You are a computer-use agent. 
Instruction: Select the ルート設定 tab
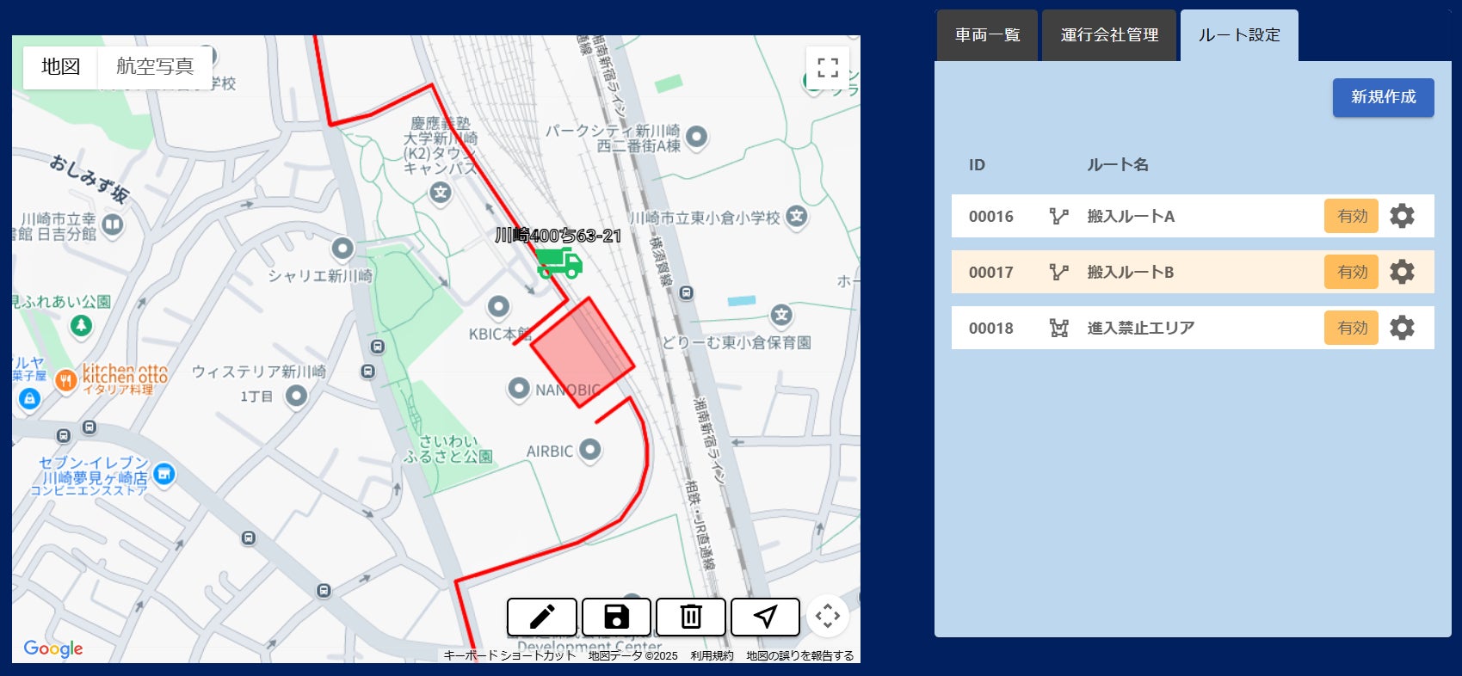pos(1239,35)
